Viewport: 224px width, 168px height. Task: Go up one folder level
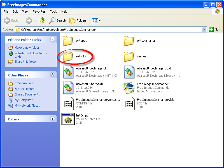(42, 20)
